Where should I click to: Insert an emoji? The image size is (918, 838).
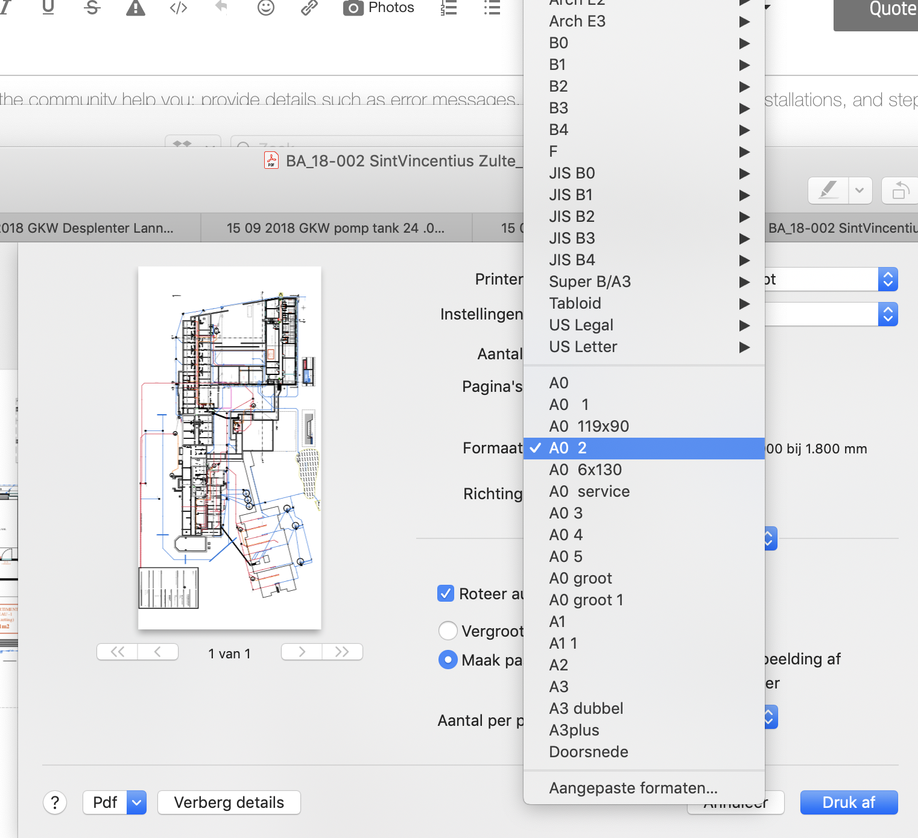[x=265, y=8]
